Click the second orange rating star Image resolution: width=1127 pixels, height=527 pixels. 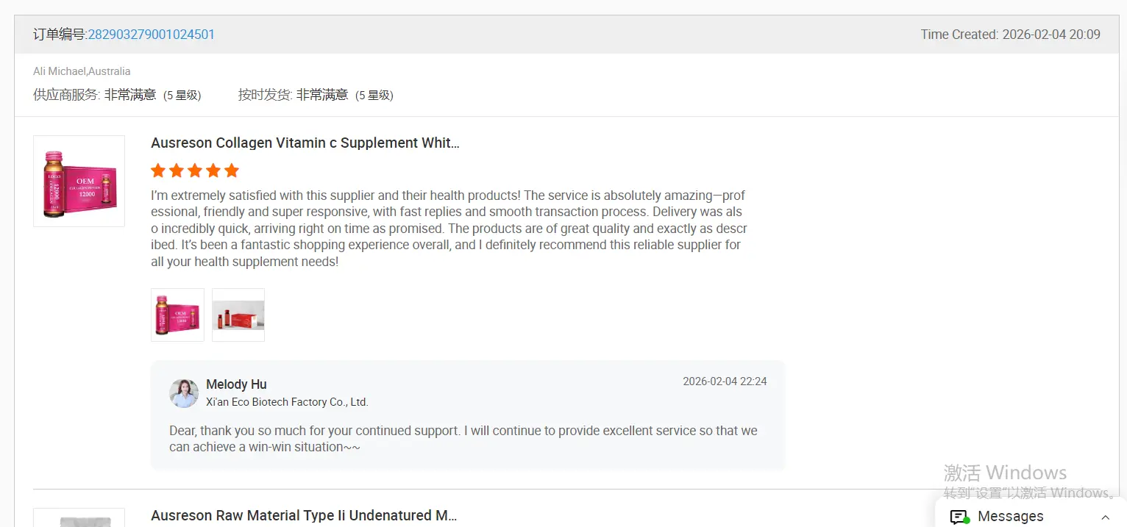[x=177, y=171]
